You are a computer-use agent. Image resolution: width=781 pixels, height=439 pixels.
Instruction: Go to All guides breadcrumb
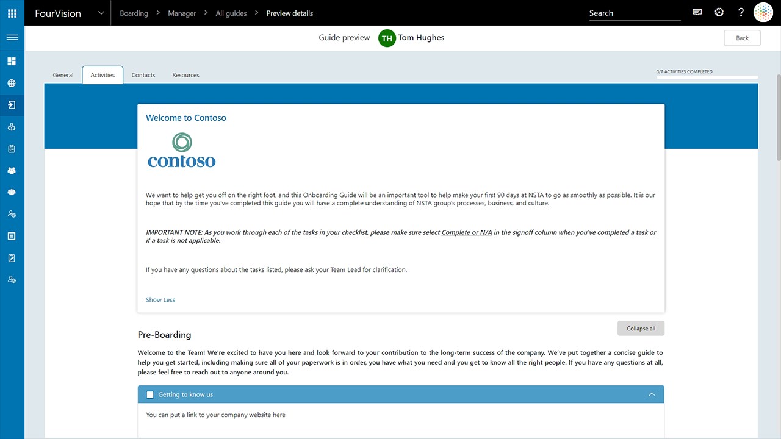coord(231,13)
